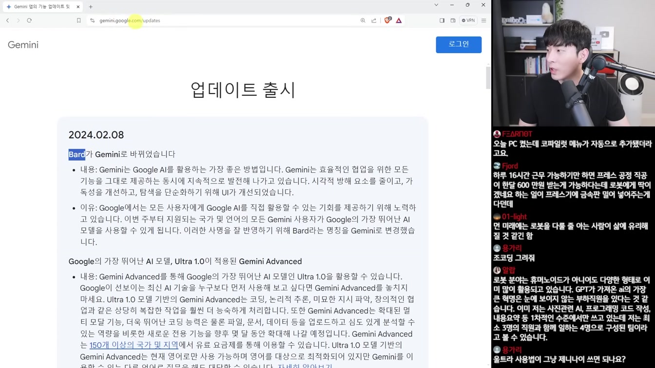The width and height of the screenshot is (655, 368).
Task: Click the Gemini logo text
Action: (23, 45)
